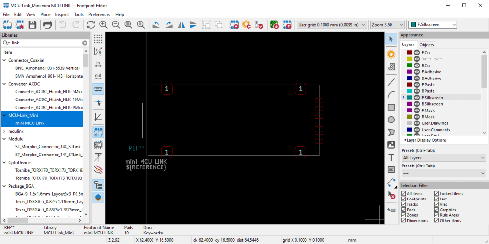Click the Refresh view icon
The image size is (489, 244).
click(x=90, y=24)
